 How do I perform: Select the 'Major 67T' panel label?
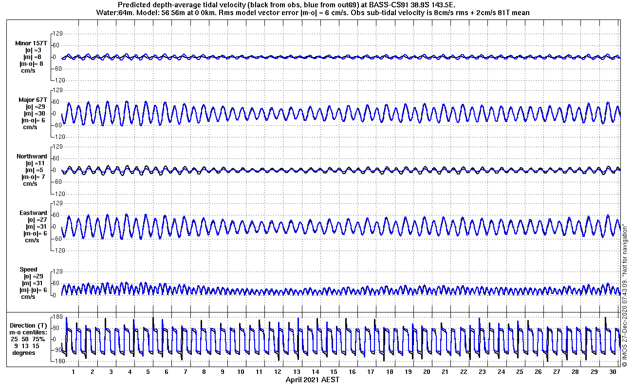pyautogui.click(x=33, y=100)
